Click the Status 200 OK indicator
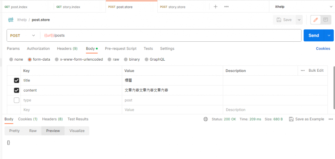This screenshot has width=335, height=159. [x=224, y=119]
